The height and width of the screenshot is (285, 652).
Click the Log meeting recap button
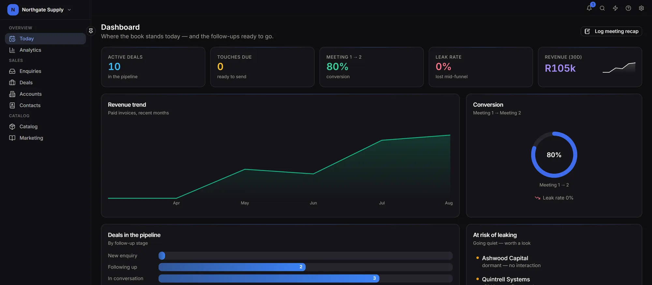coord(611,31)
